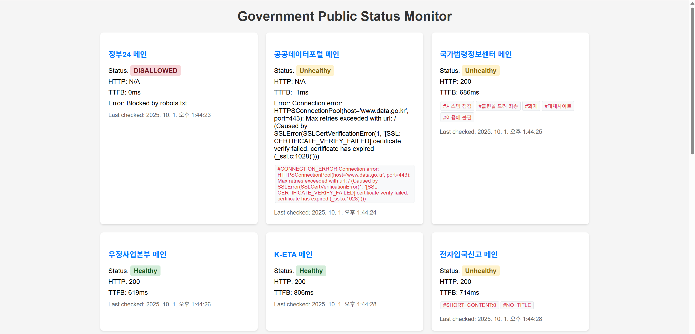Click 'HTTP: 200' on 국가법령정보센터 card
The image size is (695, 334).
point(455,82)
